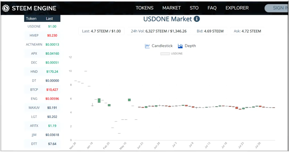This screenshot has width=289, height=152.
Task: Click the $7.64 DTT price
Action: (52, 144)
